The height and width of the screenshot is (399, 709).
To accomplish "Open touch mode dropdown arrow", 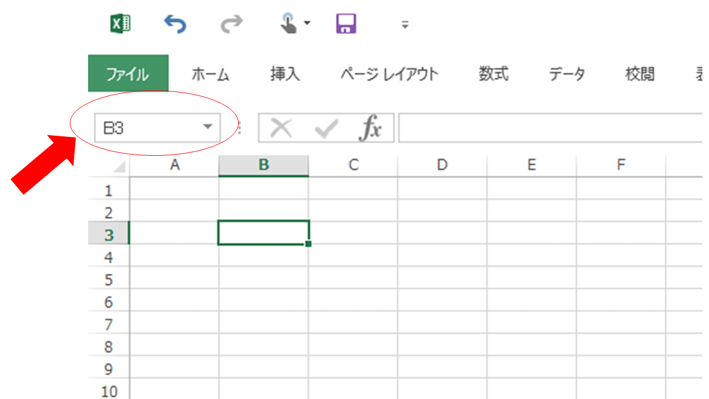I will [x=307, y=24].
